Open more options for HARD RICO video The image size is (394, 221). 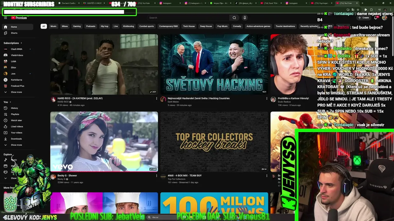tap(157, 99)
